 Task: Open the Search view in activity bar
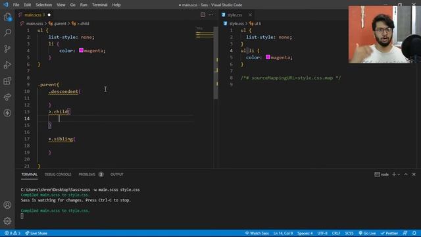click(7, 32)
